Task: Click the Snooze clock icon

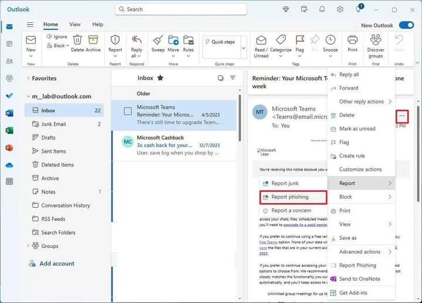Action: click(x=331, y=40)
